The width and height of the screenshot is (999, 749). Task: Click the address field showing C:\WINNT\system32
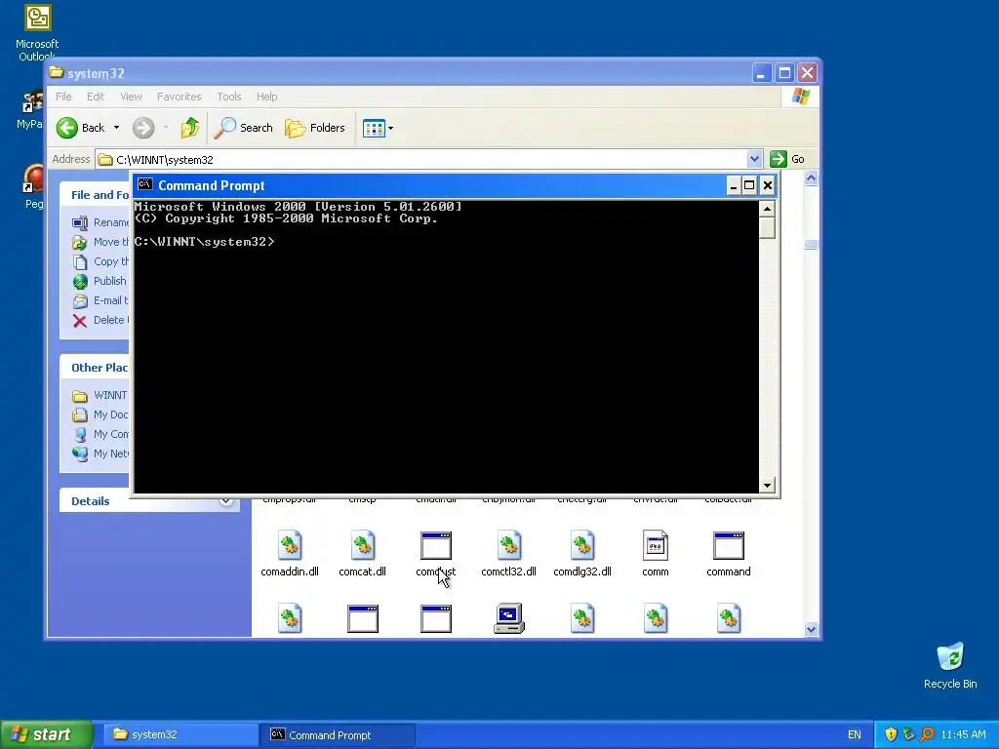pos(420,159)
